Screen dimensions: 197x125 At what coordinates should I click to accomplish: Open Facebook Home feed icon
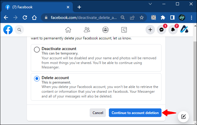pyautogui.click(x=68, y=30)
